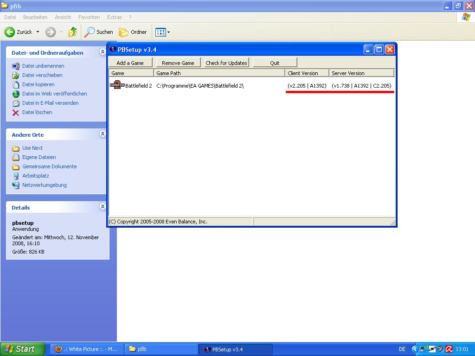
Task: Switch to the White Picture Firefox taskbar button
Action: tap(87, 349)
